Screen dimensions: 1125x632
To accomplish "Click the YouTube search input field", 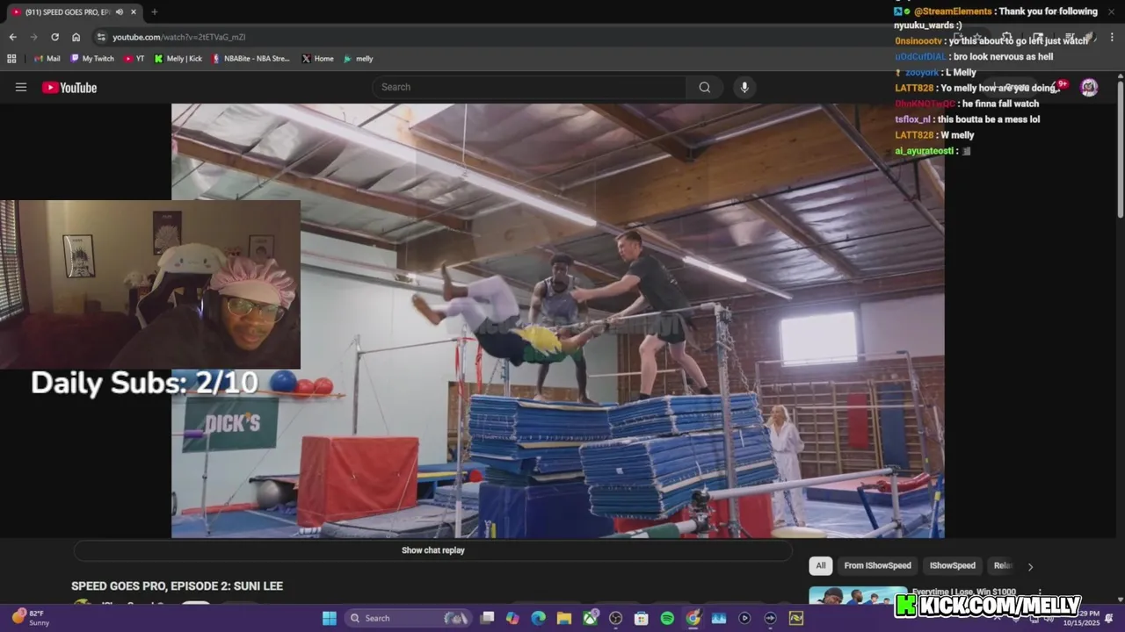I will [x=529, y=87].
